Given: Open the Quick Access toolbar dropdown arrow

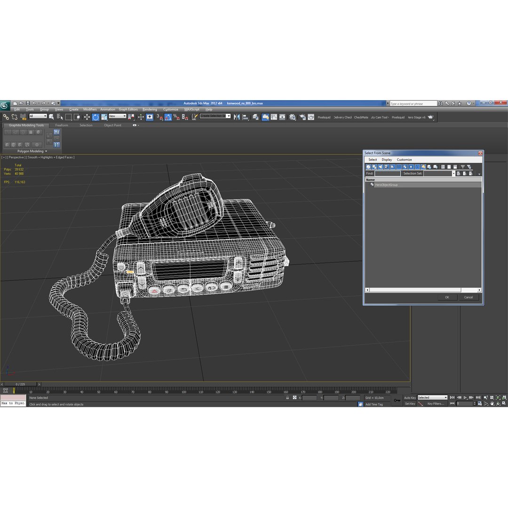Looking at the screenshot, I should 59,103.
